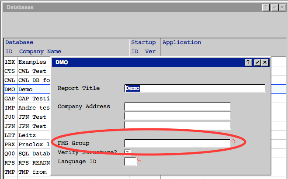
Task: Click the Application column header
Action: pos(181,43)
